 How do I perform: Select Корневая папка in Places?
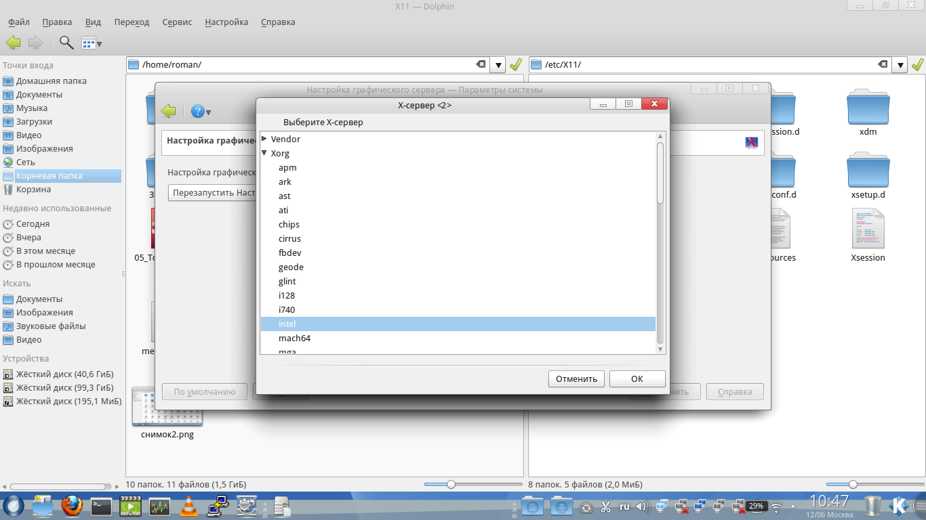tap(61, 176)
